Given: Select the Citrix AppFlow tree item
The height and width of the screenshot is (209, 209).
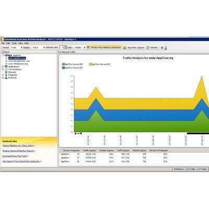Looking at the screenshot, I should pos(13,55).
